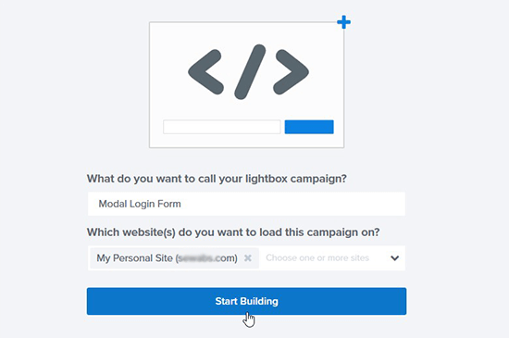Image resolution: width=509 pixels, height=338 pixels.
Task: Click the blue mock button in template preview
Action: 309,127
